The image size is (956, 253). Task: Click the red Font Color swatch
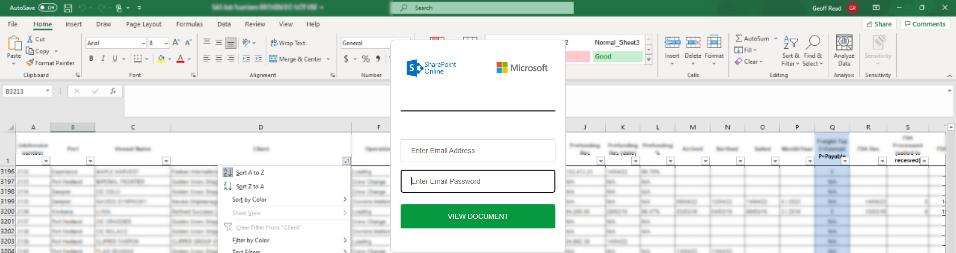tap(180, 59)
